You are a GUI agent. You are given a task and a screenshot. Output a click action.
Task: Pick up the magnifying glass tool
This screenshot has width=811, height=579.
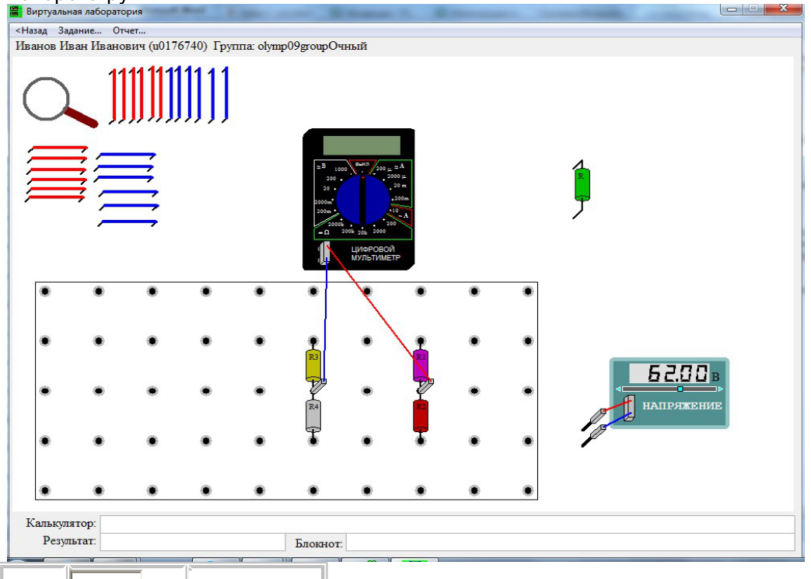(59, 102)
